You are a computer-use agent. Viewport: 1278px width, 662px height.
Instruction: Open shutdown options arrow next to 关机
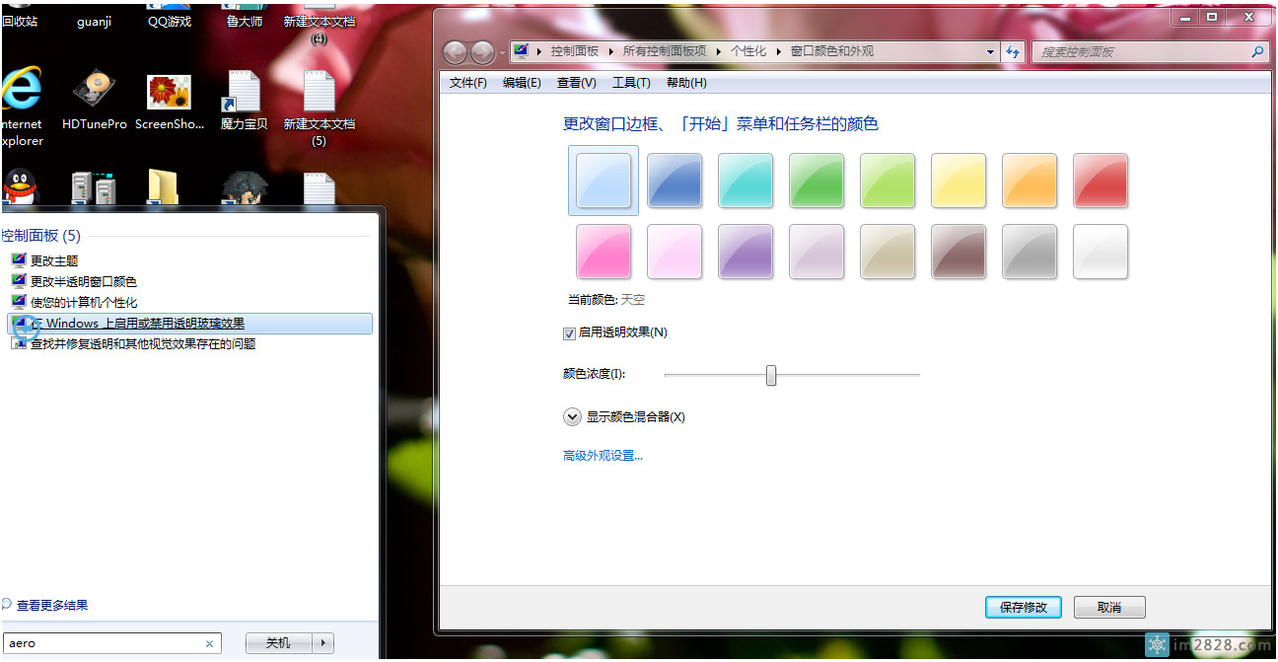(323, 643)
